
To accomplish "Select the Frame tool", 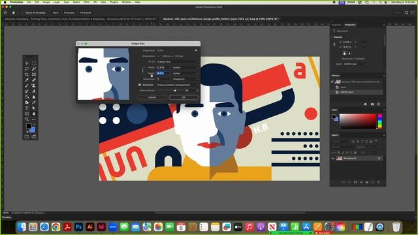I will coord(34,74).
